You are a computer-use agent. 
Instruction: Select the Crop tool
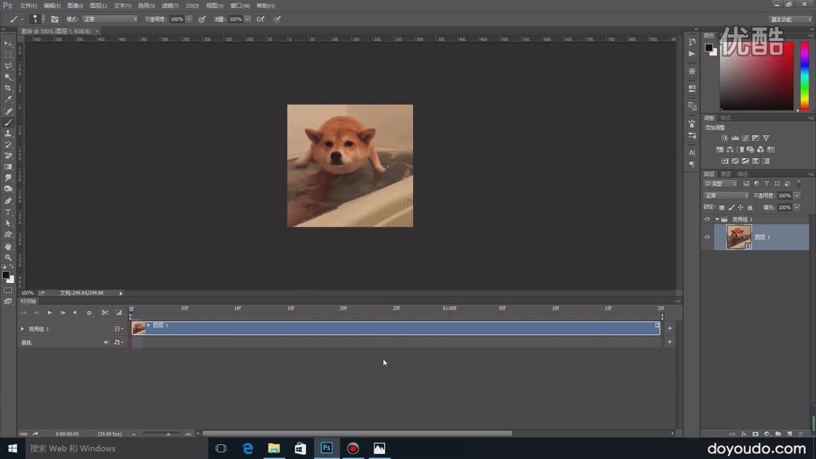(x=8, y=88)
